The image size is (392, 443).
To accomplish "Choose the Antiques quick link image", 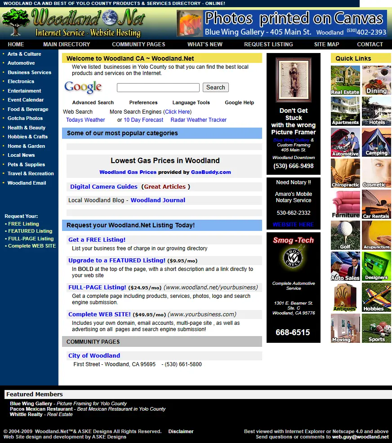I will coord(345,297).
